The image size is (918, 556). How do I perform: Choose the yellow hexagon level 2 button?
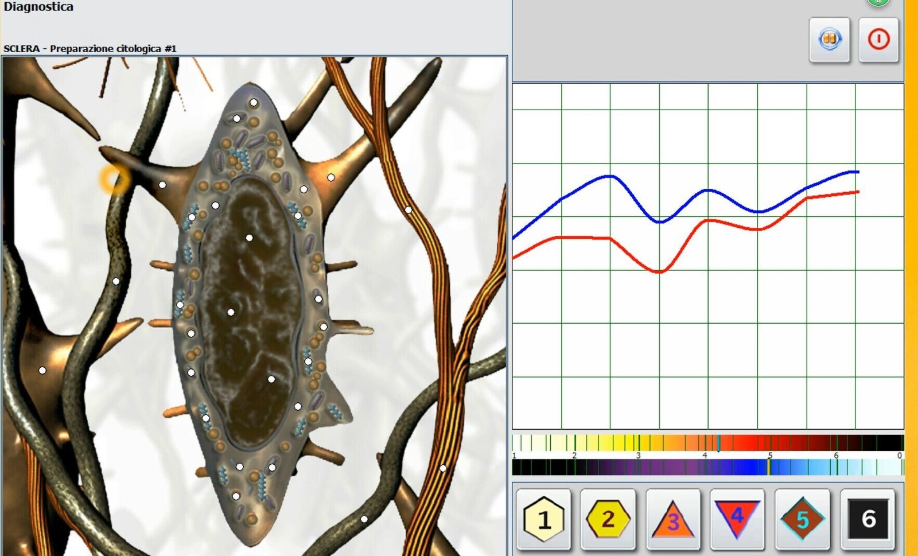pos(608,519)
